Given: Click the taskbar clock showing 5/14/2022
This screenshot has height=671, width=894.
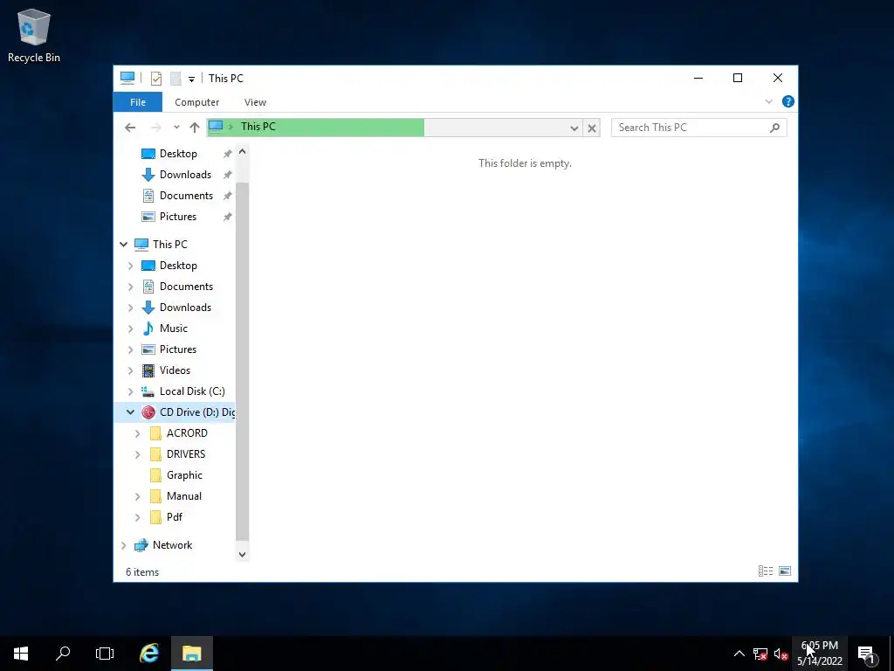Looking at the screenshot, I should [820, 654].
